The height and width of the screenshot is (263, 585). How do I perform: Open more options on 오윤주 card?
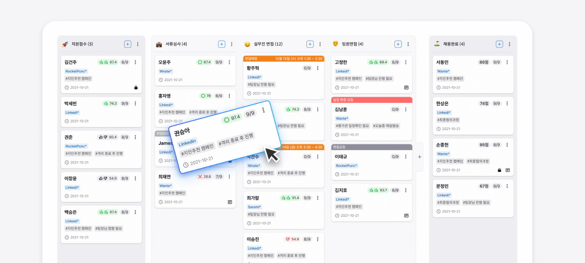(x=230, y=62)
